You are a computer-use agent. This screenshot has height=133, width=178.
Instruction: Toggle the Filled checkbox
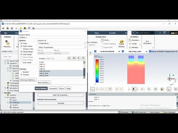point(21,43)
